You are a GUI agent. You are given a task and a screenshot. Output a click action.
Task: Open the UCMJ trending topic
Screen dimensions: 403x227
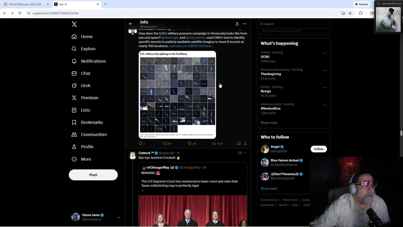(x=265, y=57)
